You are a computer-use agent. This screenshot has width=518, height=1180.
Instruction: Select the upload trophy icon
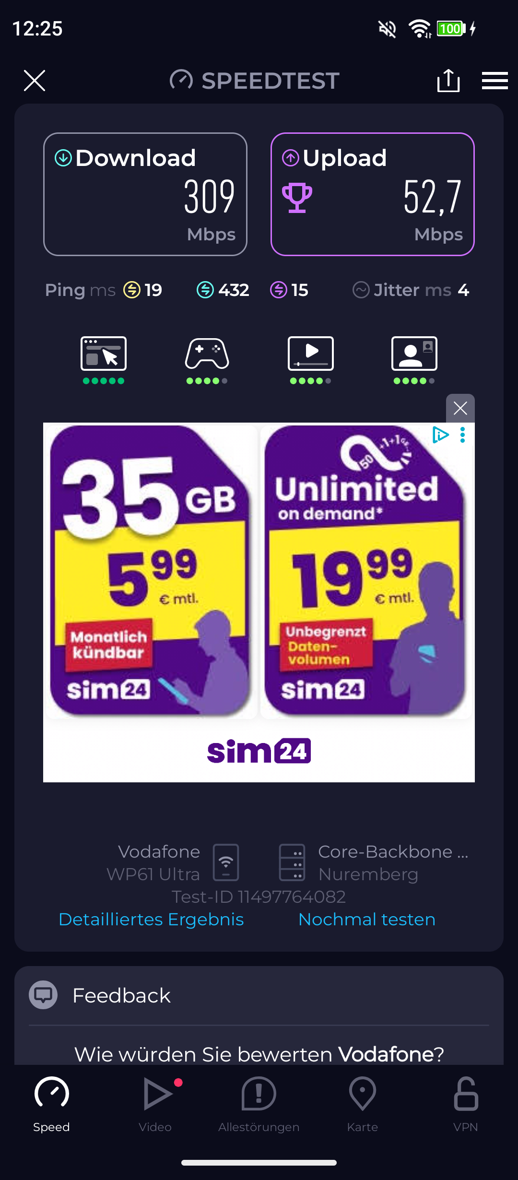(297, 198)
